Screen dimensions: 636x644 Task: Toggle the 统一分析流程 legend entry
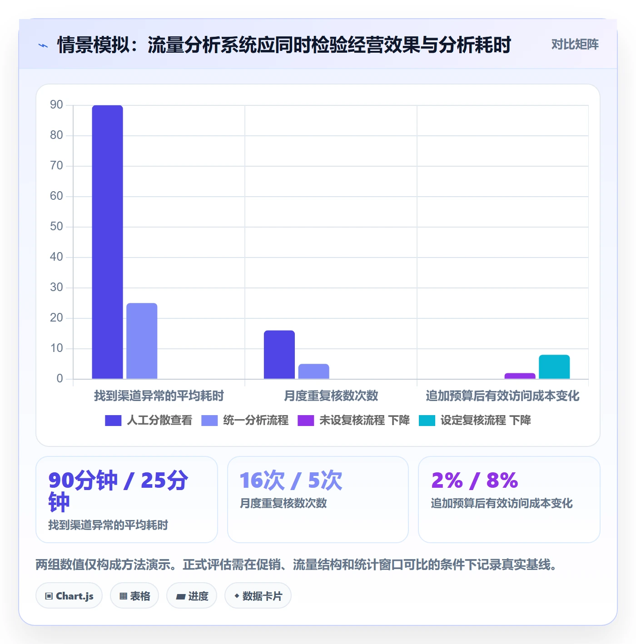point(245,420)
